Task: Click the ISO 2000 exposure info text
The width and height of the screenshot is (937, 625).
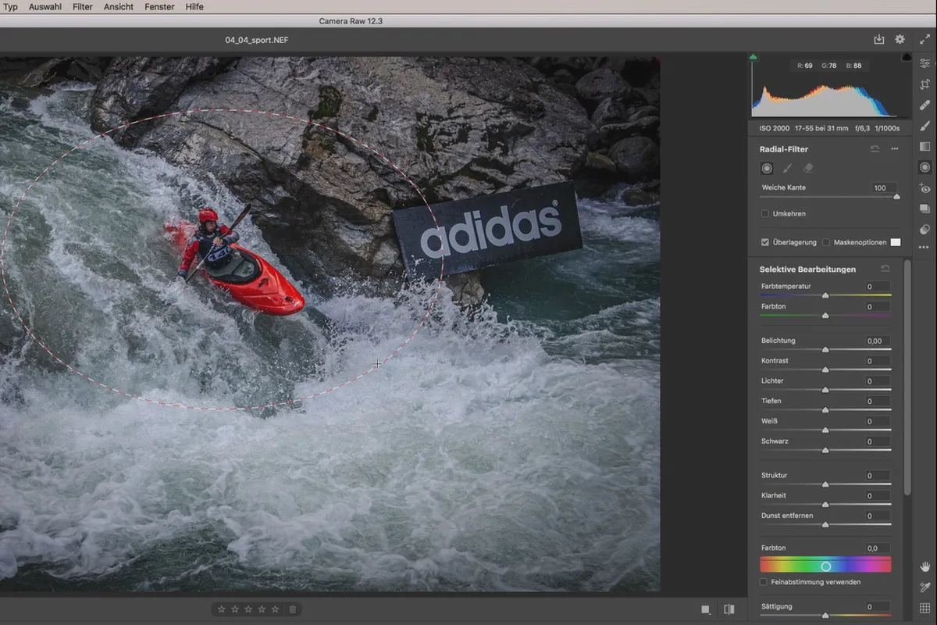Action: pyautogui.click(x=775, y=128)
